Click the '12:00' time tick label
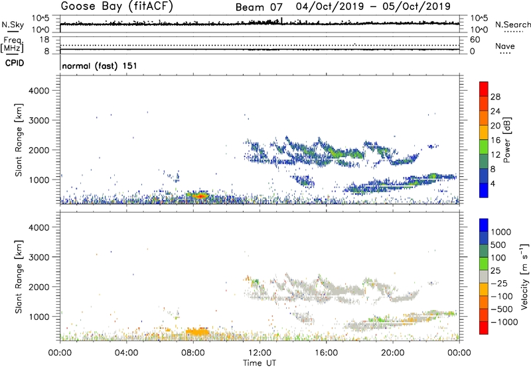 [260, 353]
